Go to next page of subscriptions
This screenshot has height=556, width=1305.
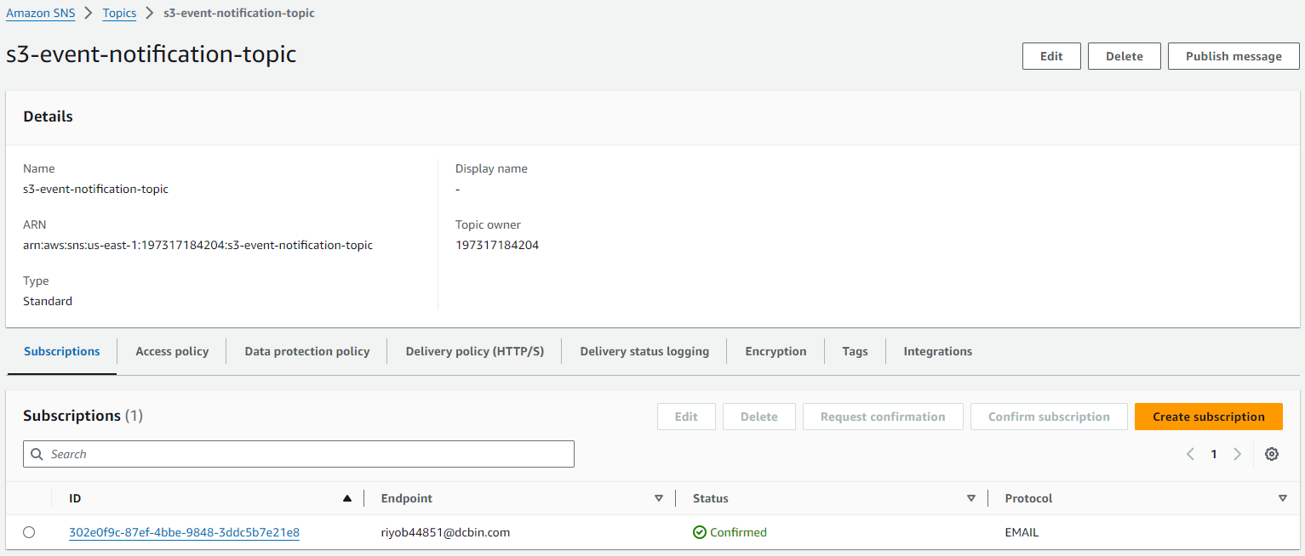(1238, 454)
